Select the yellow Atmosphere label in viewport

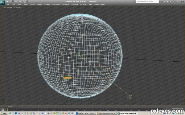point(67,78)
